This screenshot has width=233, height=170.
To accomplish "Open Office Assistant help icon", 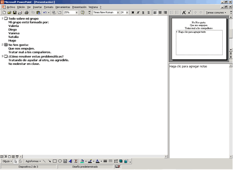I will pyautogui.click(x=82, y=13).
